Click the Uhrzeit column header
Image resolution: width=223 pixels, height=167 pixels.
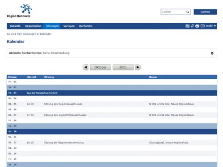(31, 77)
